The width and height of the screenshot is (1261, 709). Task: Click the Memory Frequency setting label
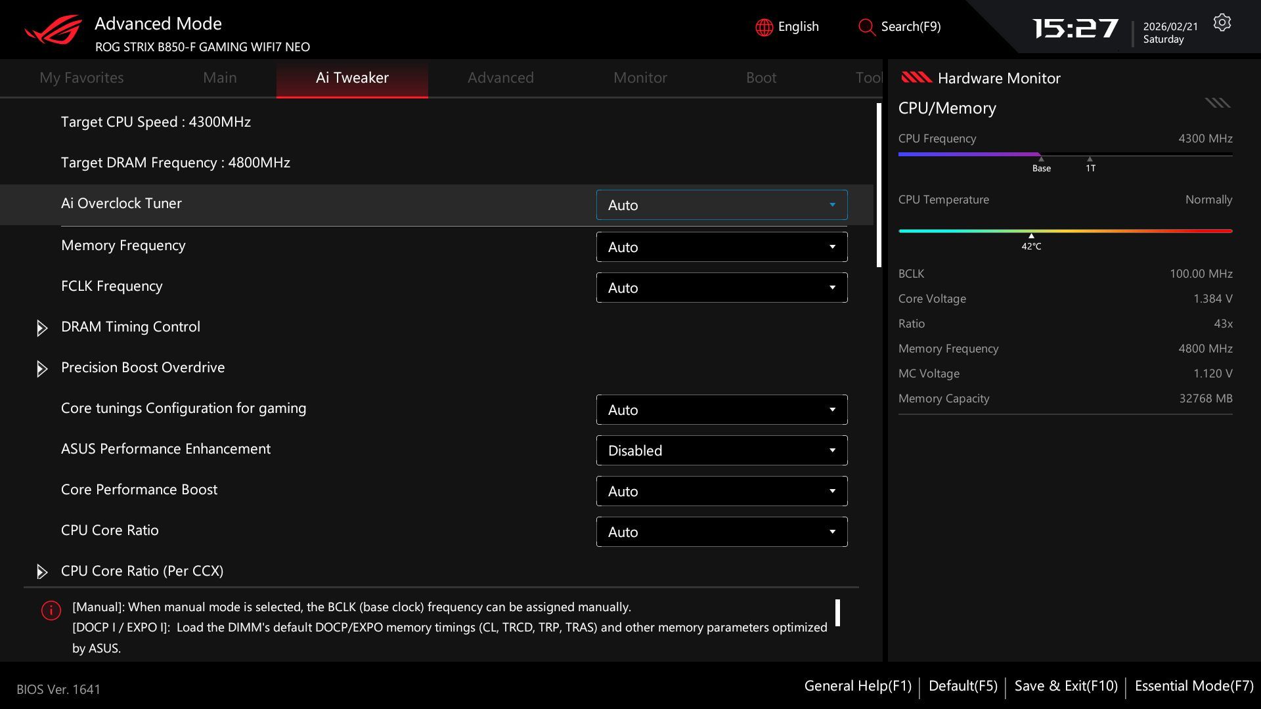click(x=123, y=245)
